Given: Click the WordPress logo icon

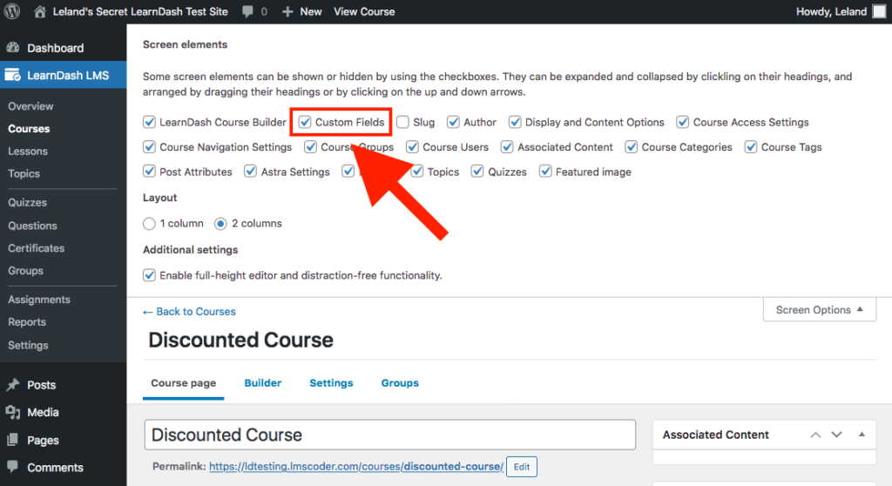Looking at the screenshot, I should [13, 12].
